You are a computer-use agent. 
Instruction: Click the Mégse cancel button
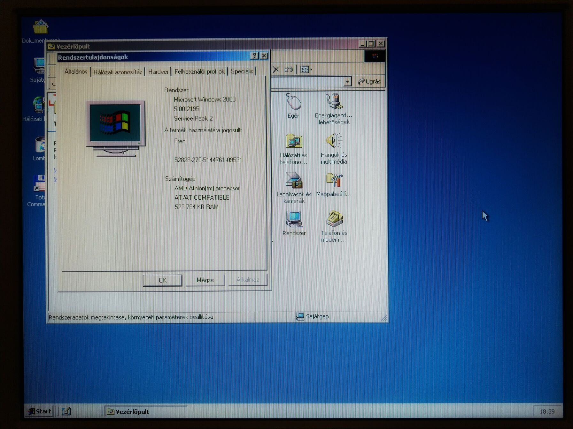pyautogui.click(x=205, y=280)
